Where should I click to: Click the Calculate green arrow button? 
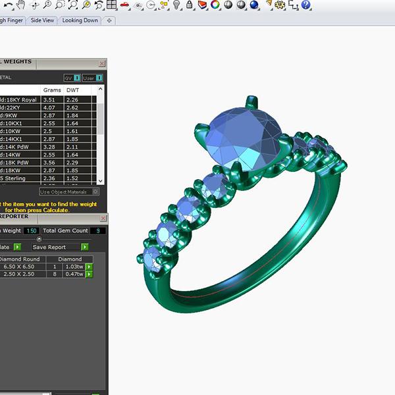pos(17,247)
